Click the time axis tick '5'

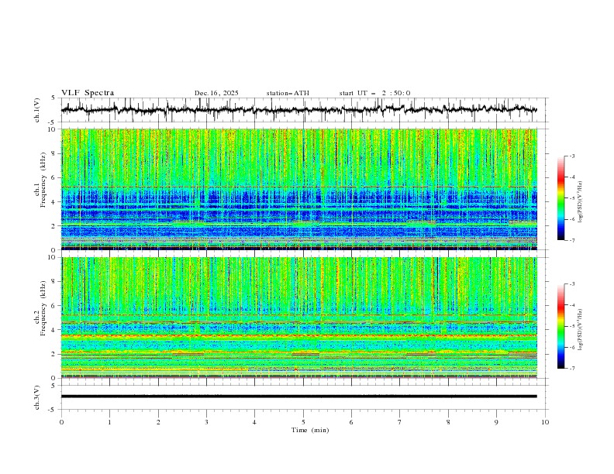click(x=303, y=422)
